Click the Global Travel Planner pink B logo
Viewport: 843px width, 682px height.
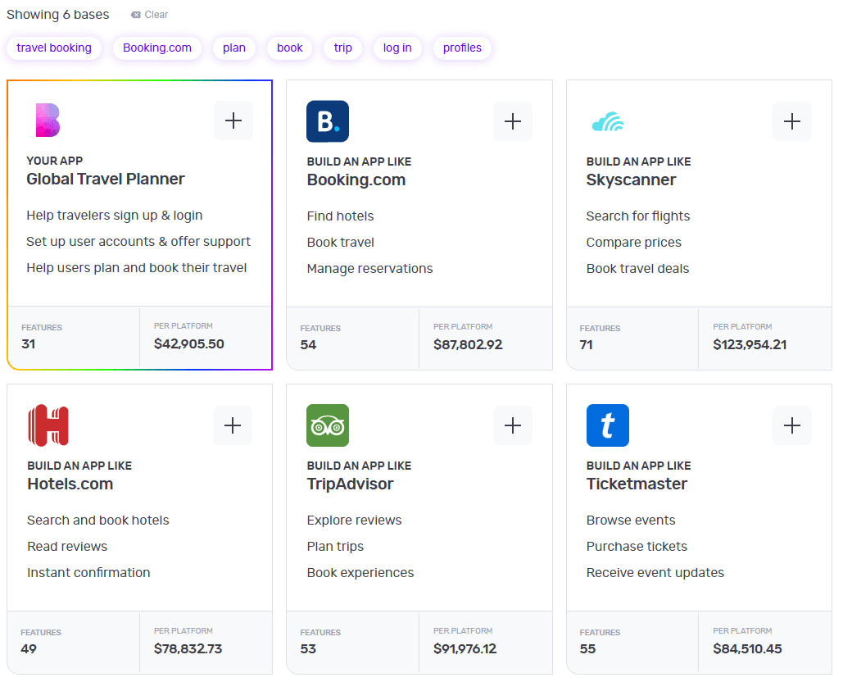48,120
